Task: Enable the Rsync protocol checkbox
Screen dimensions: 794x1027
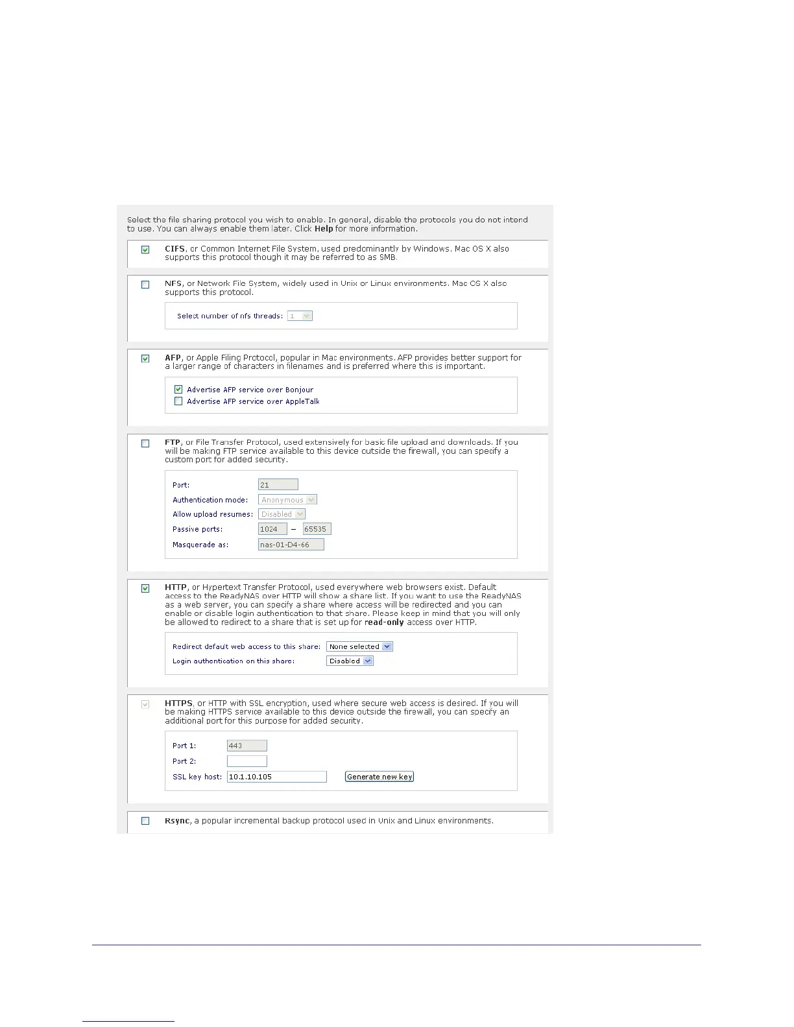Action: click(x=145, y=821)
